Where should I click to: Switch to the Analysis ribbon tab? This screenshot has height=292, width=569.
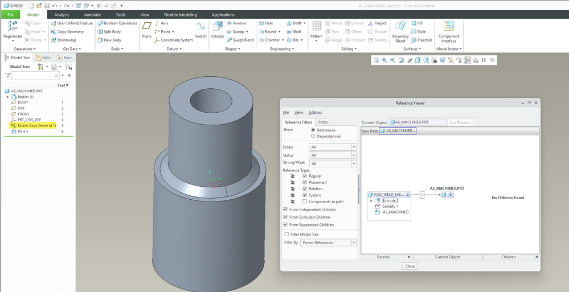[62, 15]
